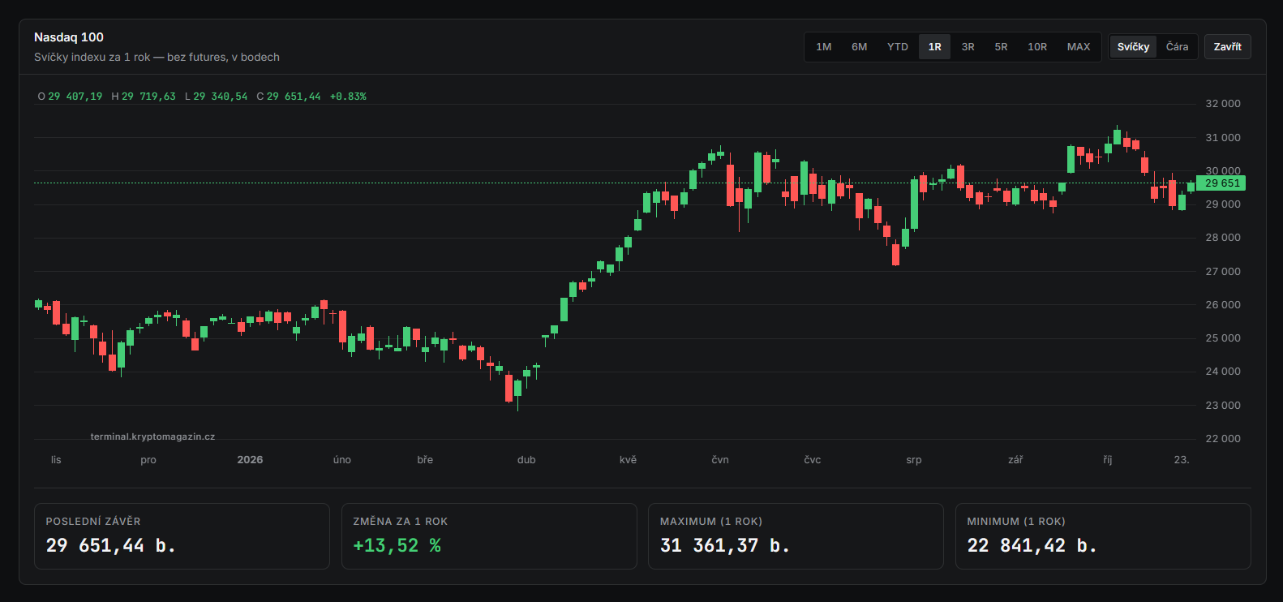1283x602 pixels.
Task: Click the 26 000 price axis label
Action: pos(1223,305)
